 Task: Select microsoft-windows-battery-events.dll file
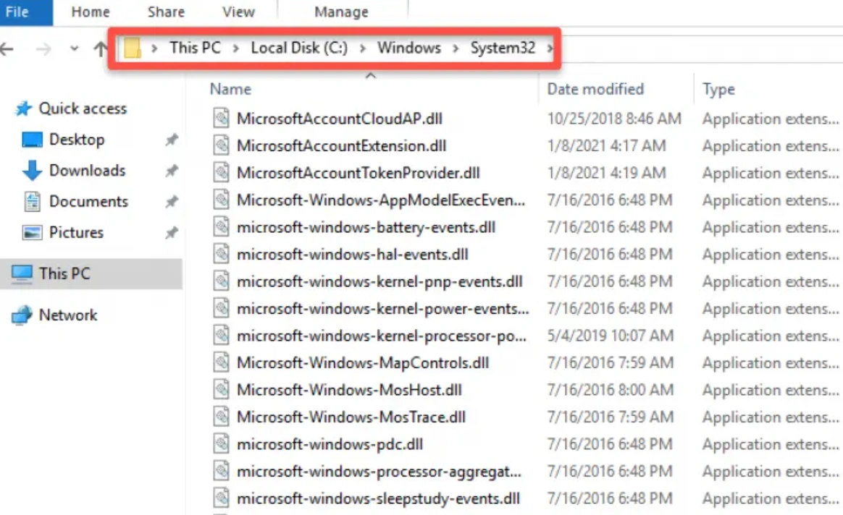[x=366, y=227]
